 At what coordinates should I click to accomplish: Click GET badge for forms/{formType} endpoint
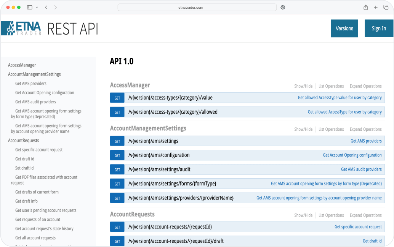(117, 184)
